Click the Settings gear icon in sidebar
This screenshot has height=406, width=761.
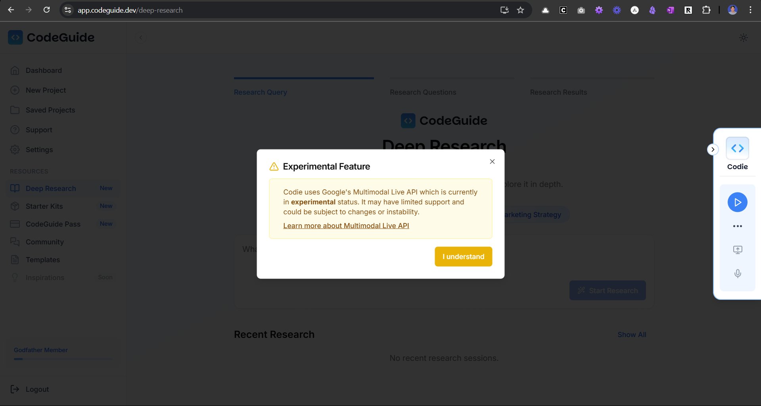[15, 150]
